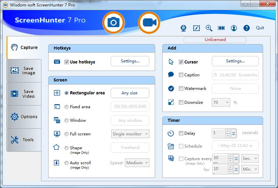This screenshot has height=188, width=278.
Task: Click the Freehand shape button
Action: coord(130,147)
